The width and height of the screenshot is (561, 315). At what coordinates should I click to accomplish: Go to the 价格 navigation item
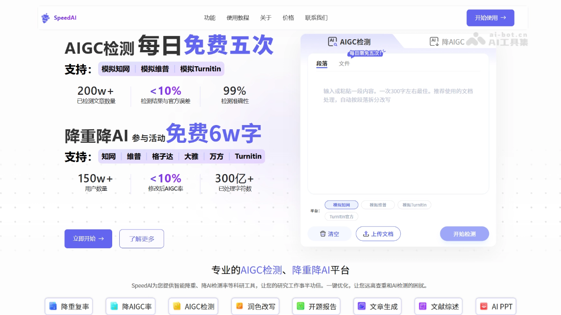(288, 18)
